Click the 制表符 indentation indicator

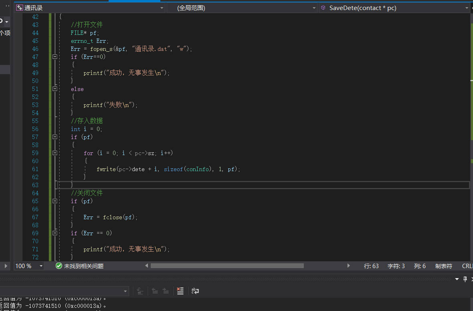point(443,266)
